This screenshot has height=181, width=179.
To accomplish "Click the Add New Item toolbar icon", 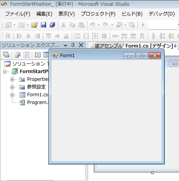I will (21, 25).
